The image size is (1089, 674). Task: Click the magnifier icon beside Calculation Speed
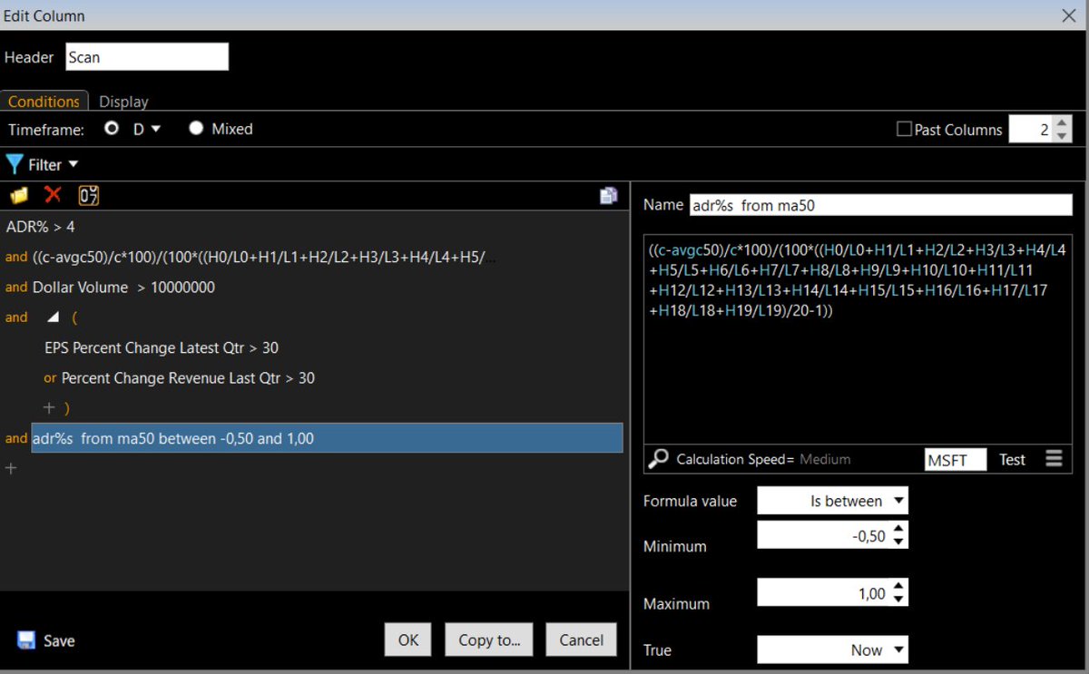(x=658, y=459)
